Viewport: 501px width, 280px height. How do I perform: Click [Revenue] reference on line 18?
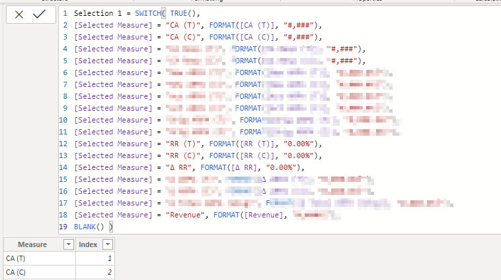[x=264, y=215]
